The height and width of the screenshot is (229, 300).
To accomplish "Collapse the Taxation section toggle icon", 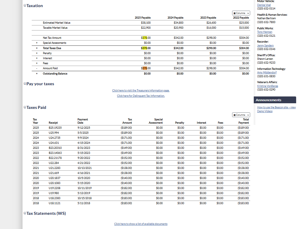I will point(25,6).
